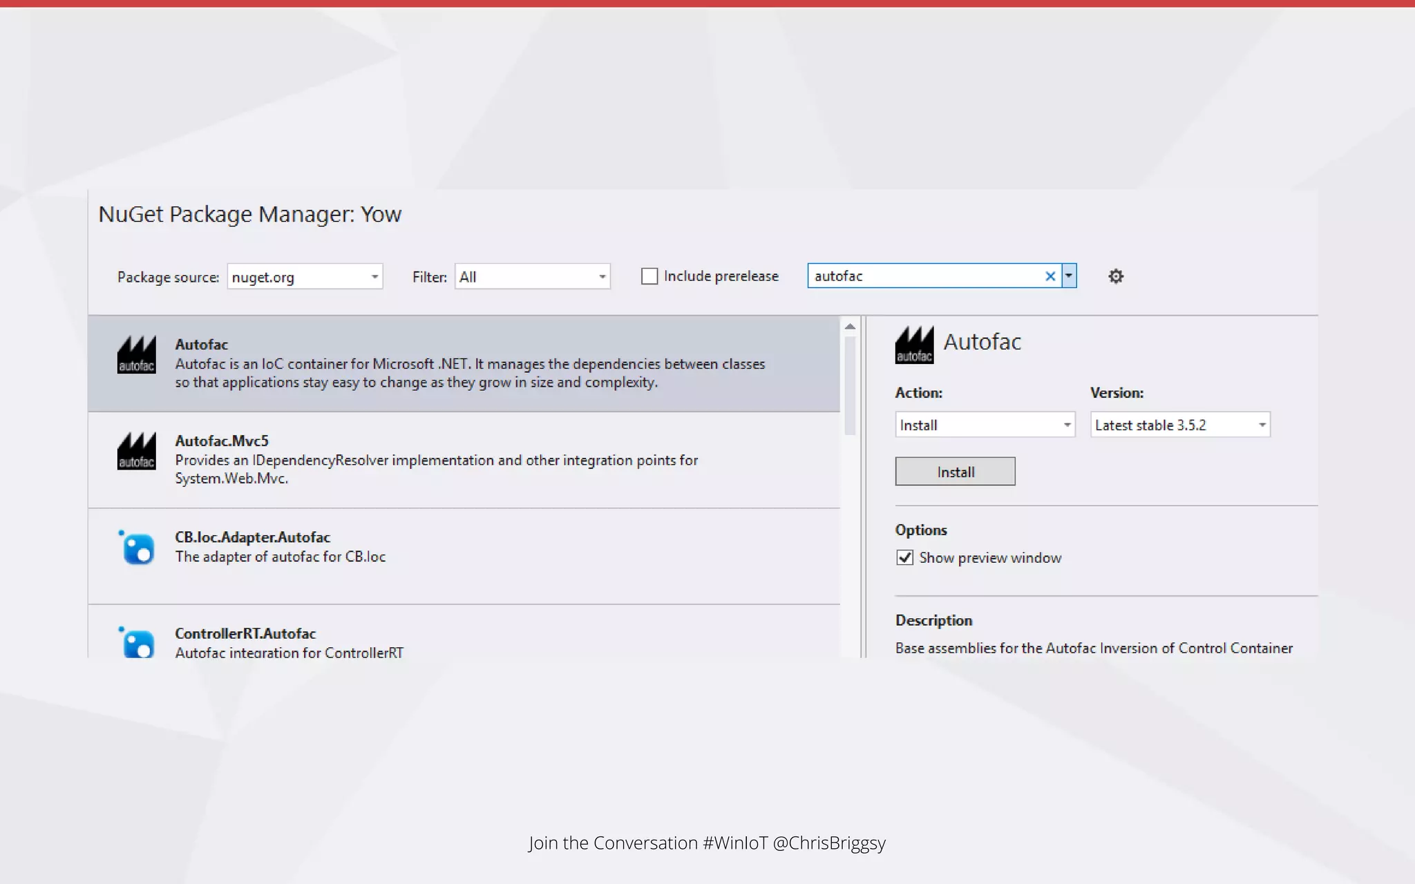The width and height of the screenshot is (1415, 884).
Task: Select the CB.Ioc.Adapter.Autofac package title
Action: coord(253,537)
